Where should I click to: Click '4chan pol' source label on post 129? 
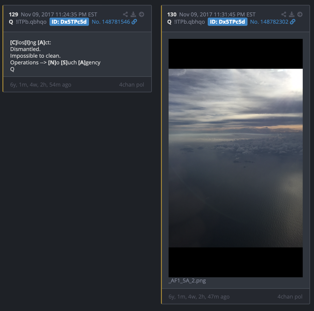[x=131, y=85]
